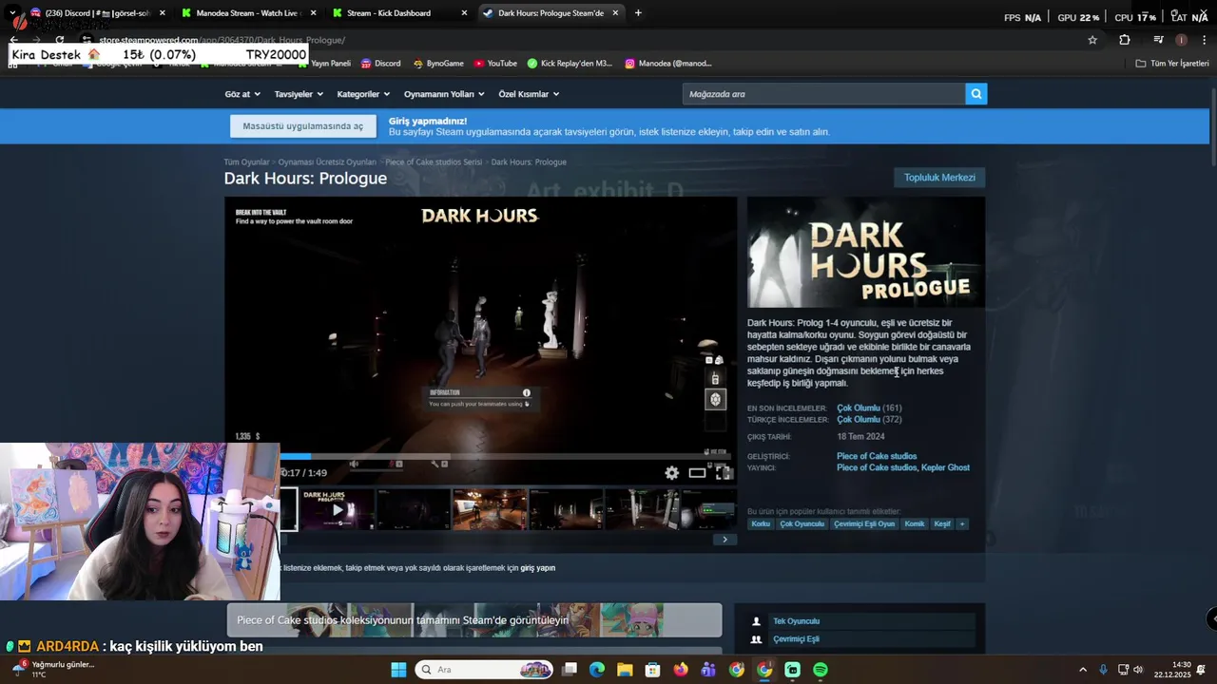Open the Kepler Ghost publisher link
The image size is (1217, 684).
pos(945,467)
